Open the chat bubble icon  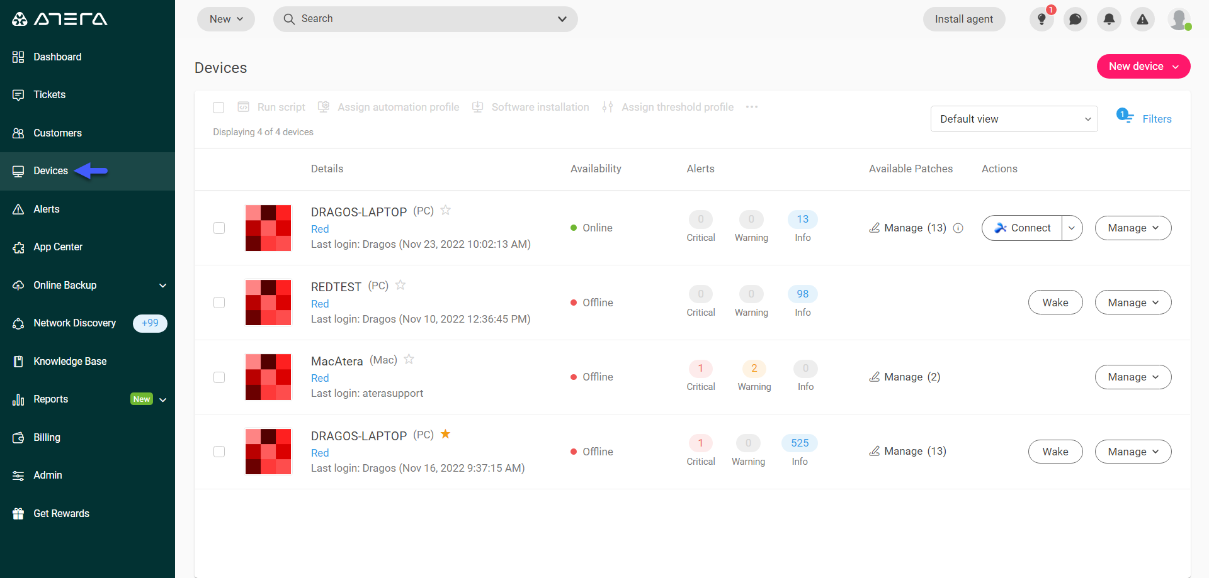click(x=1076, y=19)
